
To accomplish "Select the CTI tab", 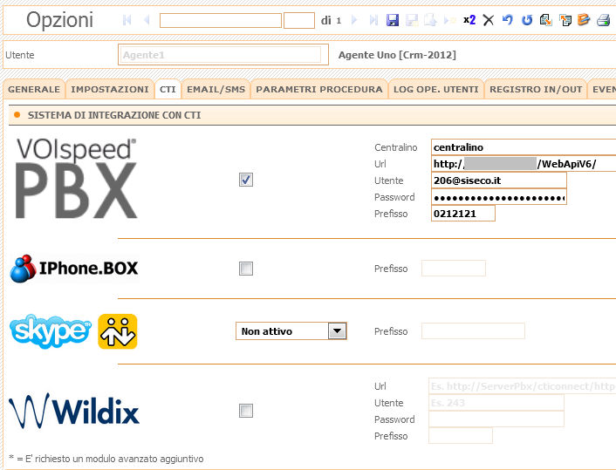I will click(x=168, y=89).
